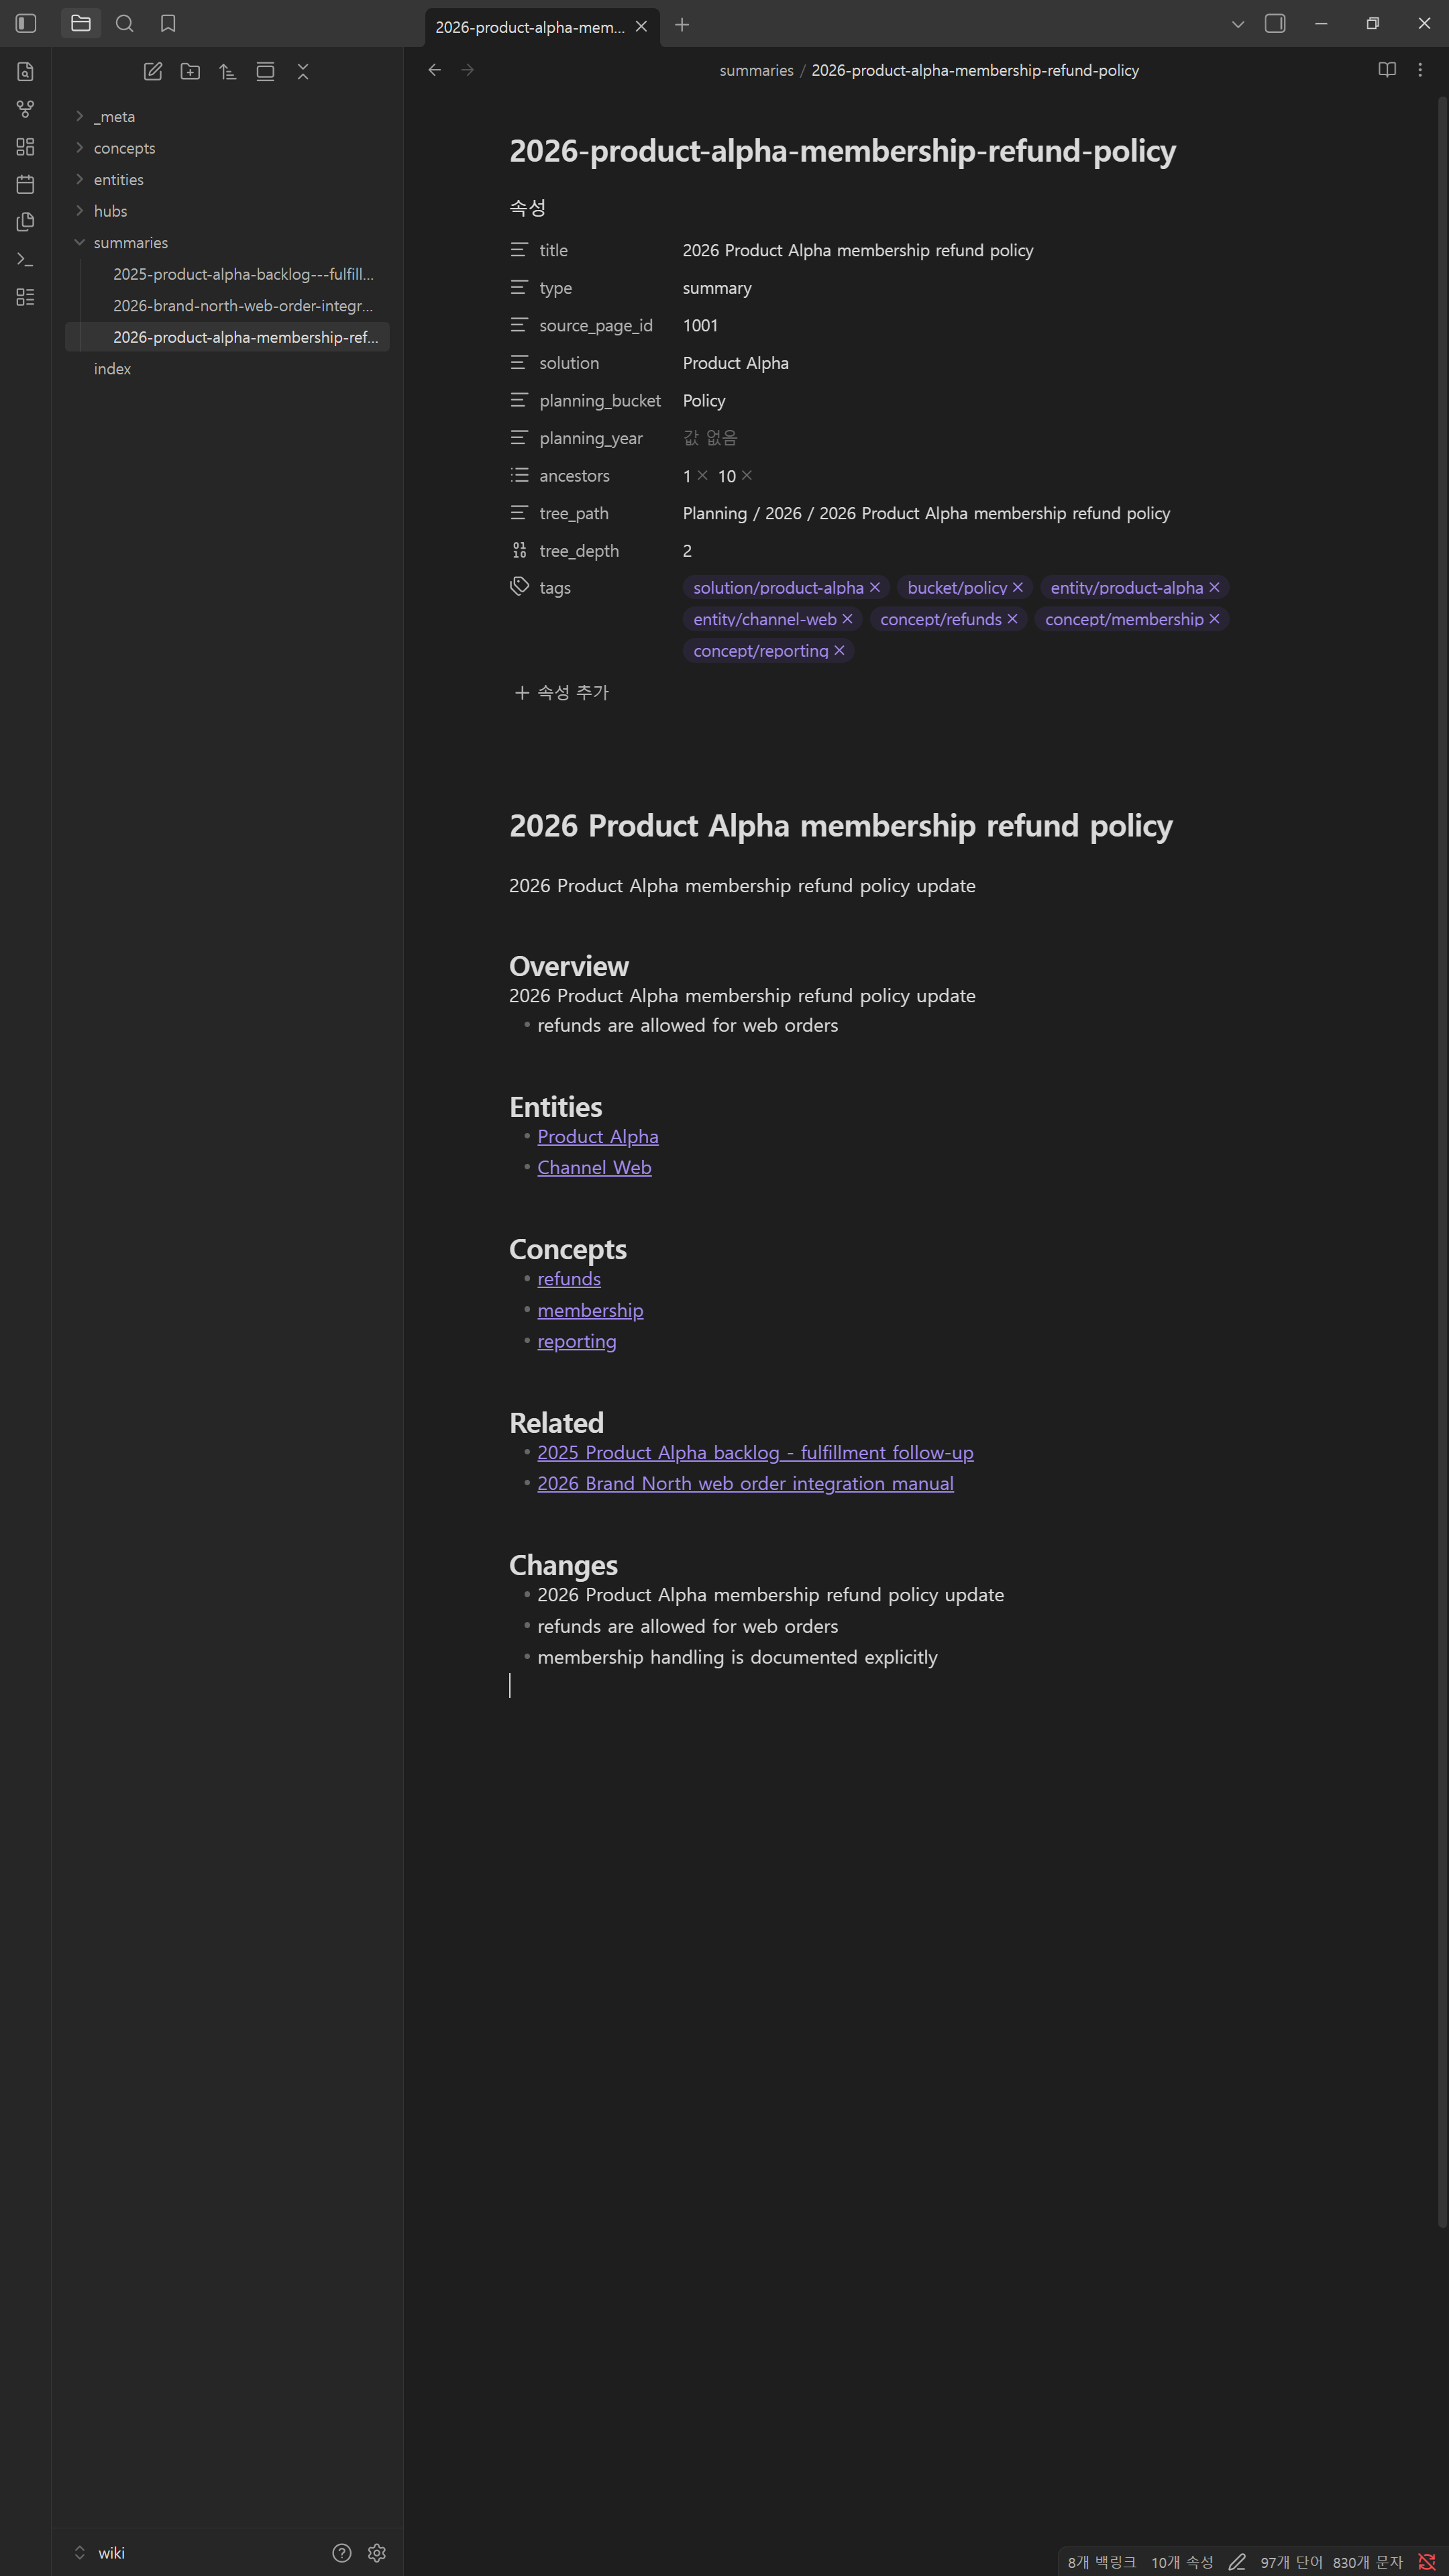This screenshot has height=2576, width=1449.
Task: Open the canvas icon in left ribbon
Action: coord(26,147)
